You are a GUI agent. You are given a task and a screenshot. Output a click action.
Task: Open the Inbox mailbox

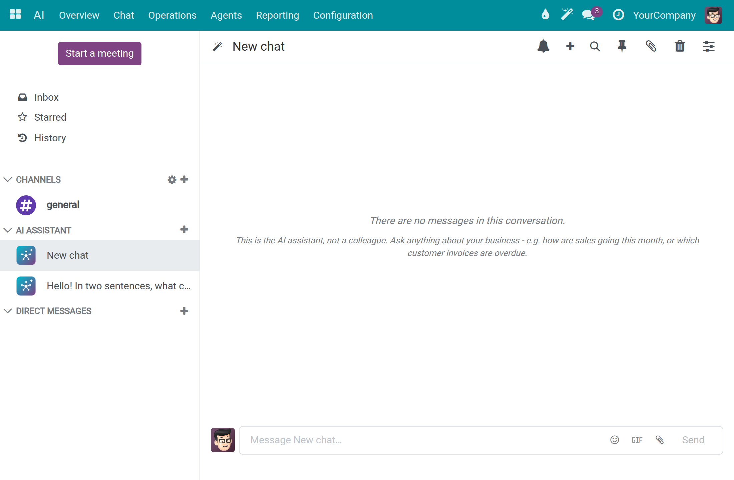tap(46, 97)
